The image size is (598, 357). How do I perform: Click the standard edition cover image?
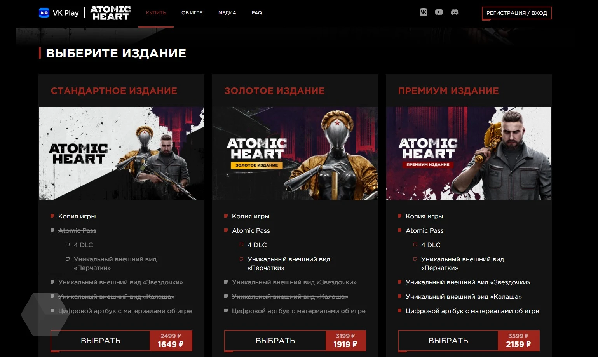coord(121,153)
